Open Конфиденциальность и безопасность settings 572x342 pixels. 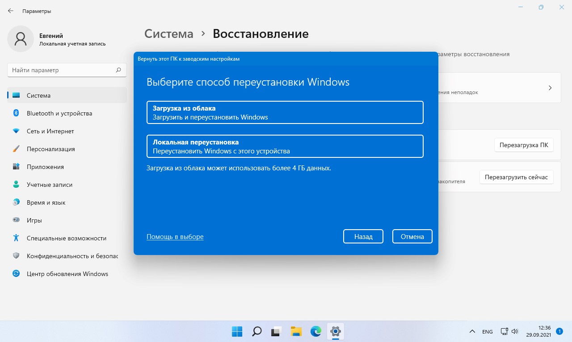[67, 256]
